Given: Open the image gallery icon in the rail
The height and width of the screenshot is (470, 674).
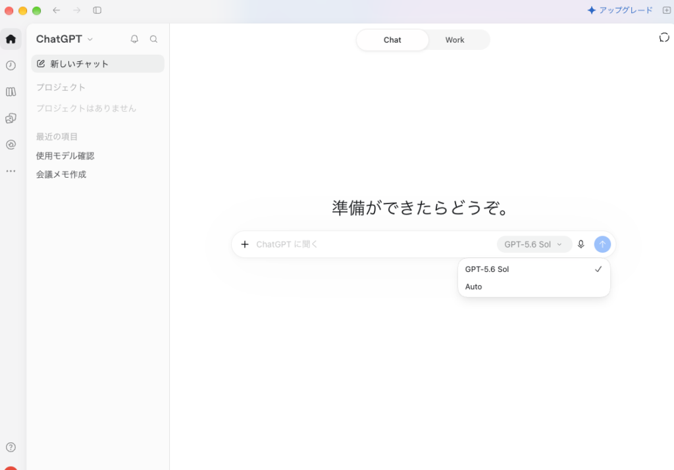Looking at the screenshot, I should pos(11,118).
